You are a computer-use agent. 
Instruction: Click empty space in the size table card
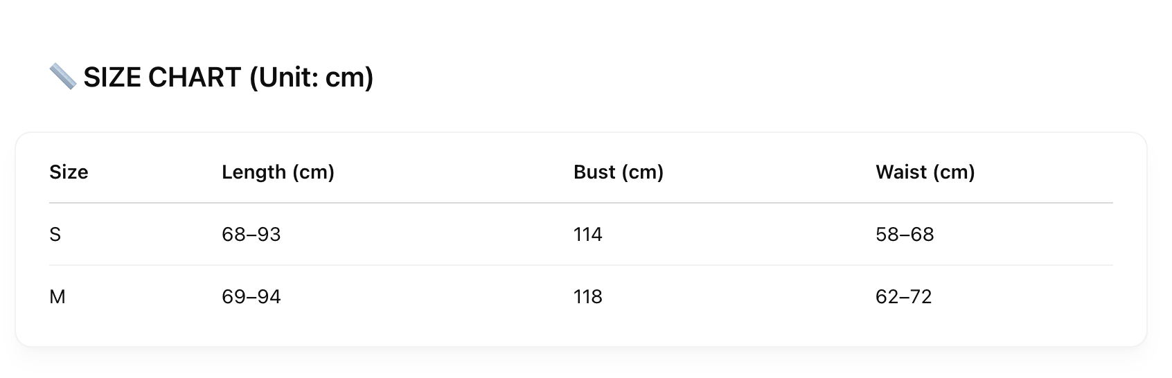point(762,327)
